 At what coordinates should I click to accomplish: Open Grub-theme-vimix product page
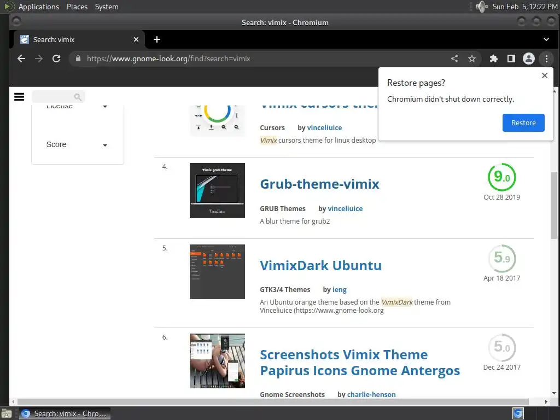click(x=319, y=184)
